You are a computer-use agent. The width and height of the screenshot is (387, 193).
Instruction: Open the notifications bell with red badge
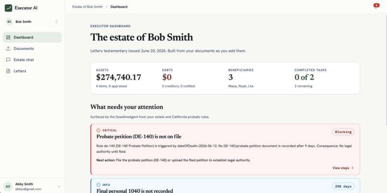pos(375,6)
